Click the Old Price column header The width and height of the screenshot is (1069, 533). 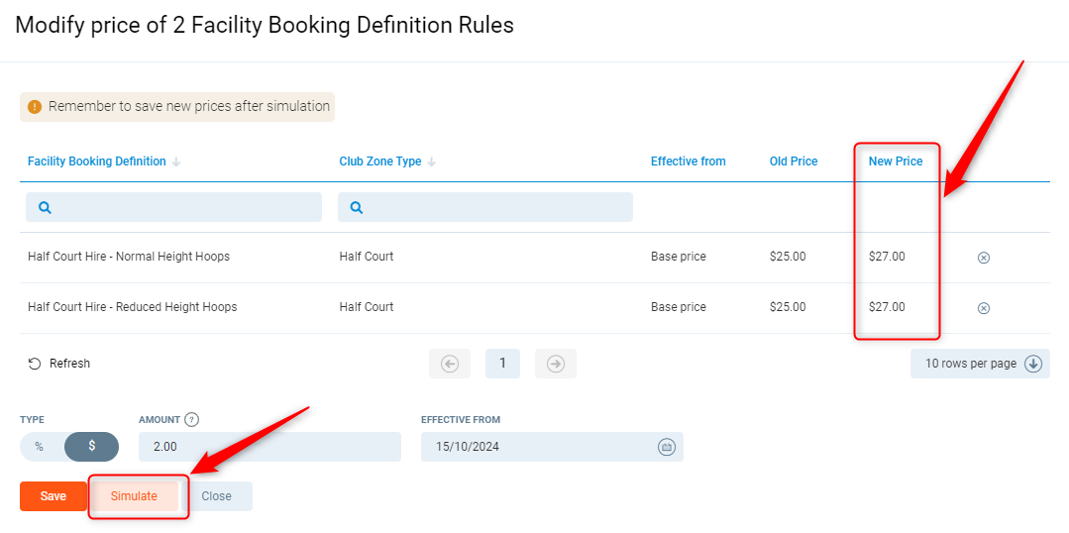click(x=793, y=161)
